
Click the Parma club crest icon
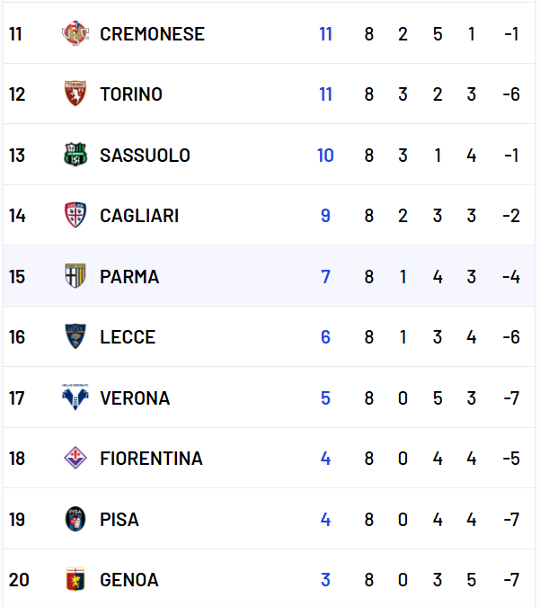coord(75,276)
